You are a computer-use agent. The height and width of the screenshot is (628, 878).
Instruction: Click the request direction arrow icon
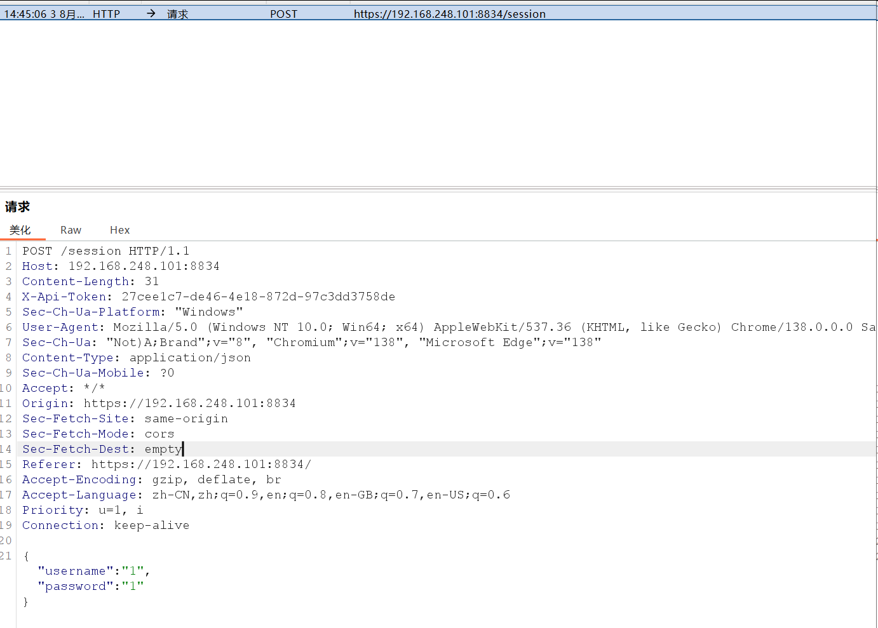point(151,13)
